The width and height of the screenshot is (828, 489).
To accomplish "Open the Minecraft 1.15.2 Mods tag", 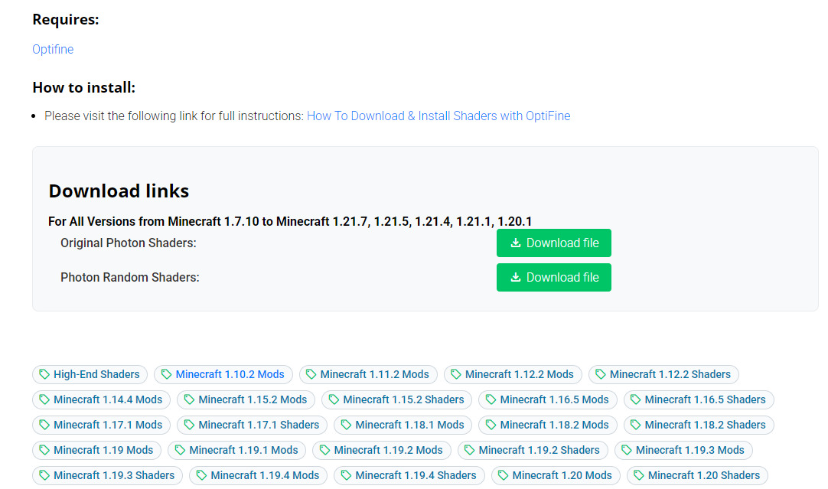I will [x=246, y=399].
